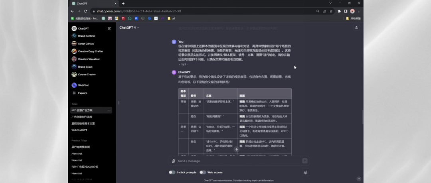This screenshot has width=431, height=183.
Task: Open the 所有书签 bookmarks folder
Action: coord(353,18)
